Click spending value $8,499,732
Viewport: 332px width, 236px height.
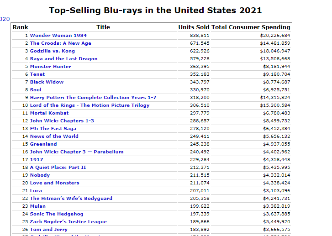(277, 121)
